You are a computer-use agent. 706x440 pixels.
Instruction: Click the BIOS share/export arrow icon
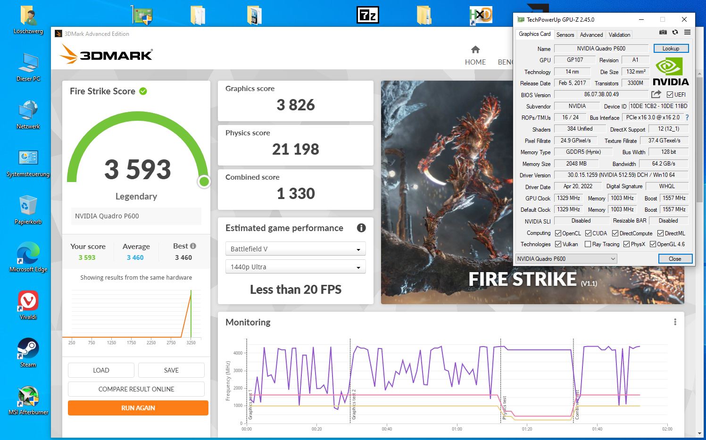point(656,94)
